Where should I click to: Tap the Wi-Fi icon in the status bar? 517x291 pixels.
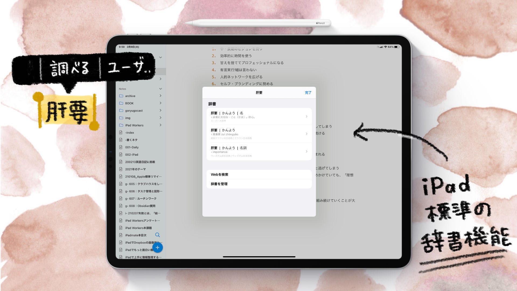385,47
